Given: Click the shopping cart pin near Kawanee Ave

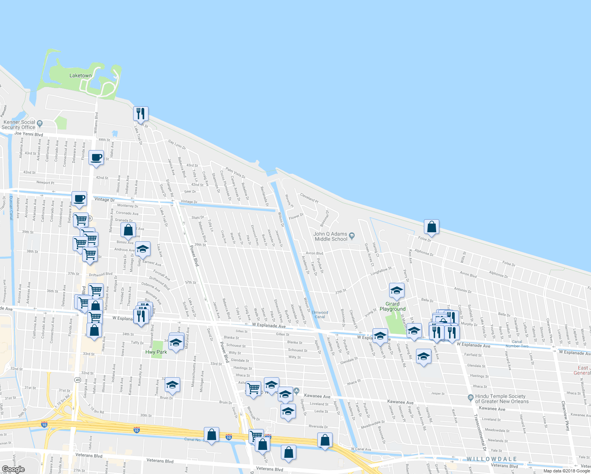Looking at the screenshot, I should (253, 389).
